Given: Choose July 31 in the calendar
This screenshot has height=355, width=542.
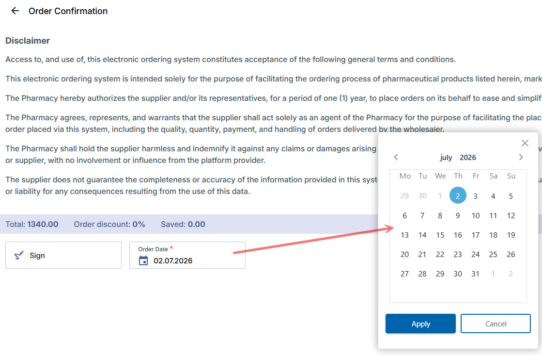Looking at the screenshot, I should click(x=476, y=274).
